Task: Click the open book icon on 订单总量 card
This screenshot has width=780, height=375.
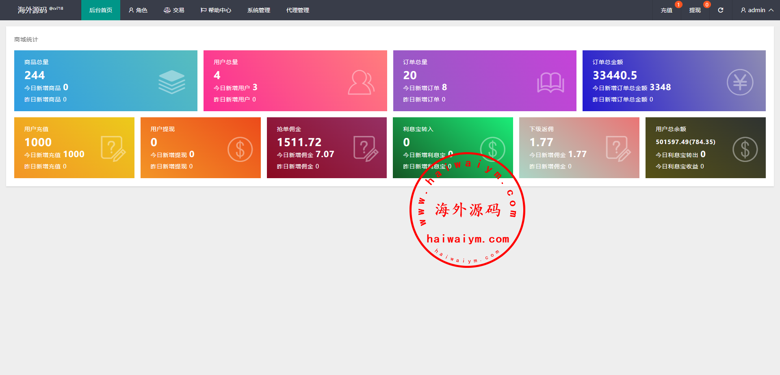Action: pos(550,82)
